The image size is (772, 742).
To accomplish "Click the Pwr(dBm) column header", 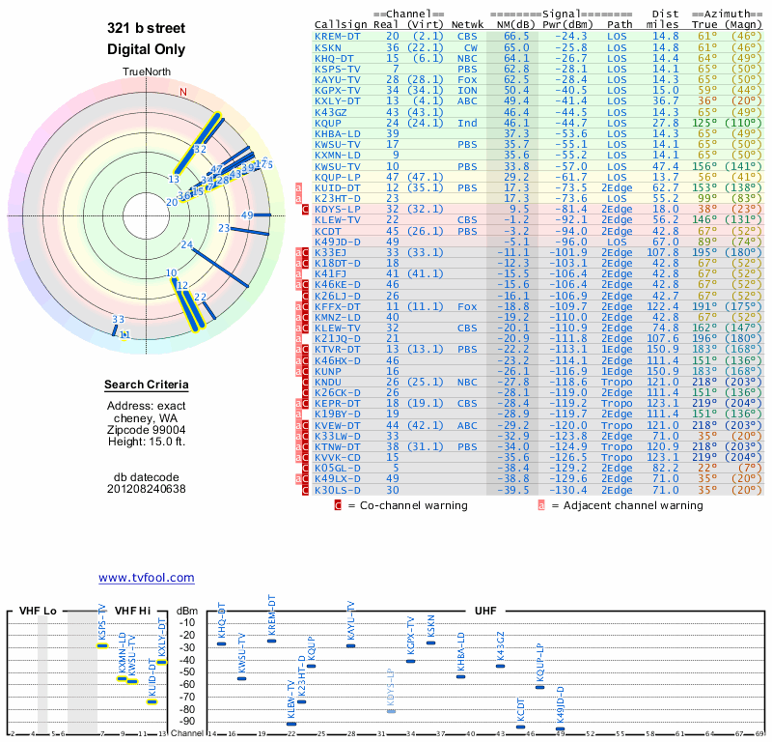I will pyautogui.click(x=567, y=25).
